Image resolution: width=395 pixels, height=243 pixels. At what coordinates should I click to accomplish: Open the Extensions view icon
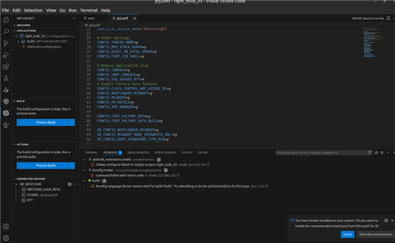[x=6, y=67]
